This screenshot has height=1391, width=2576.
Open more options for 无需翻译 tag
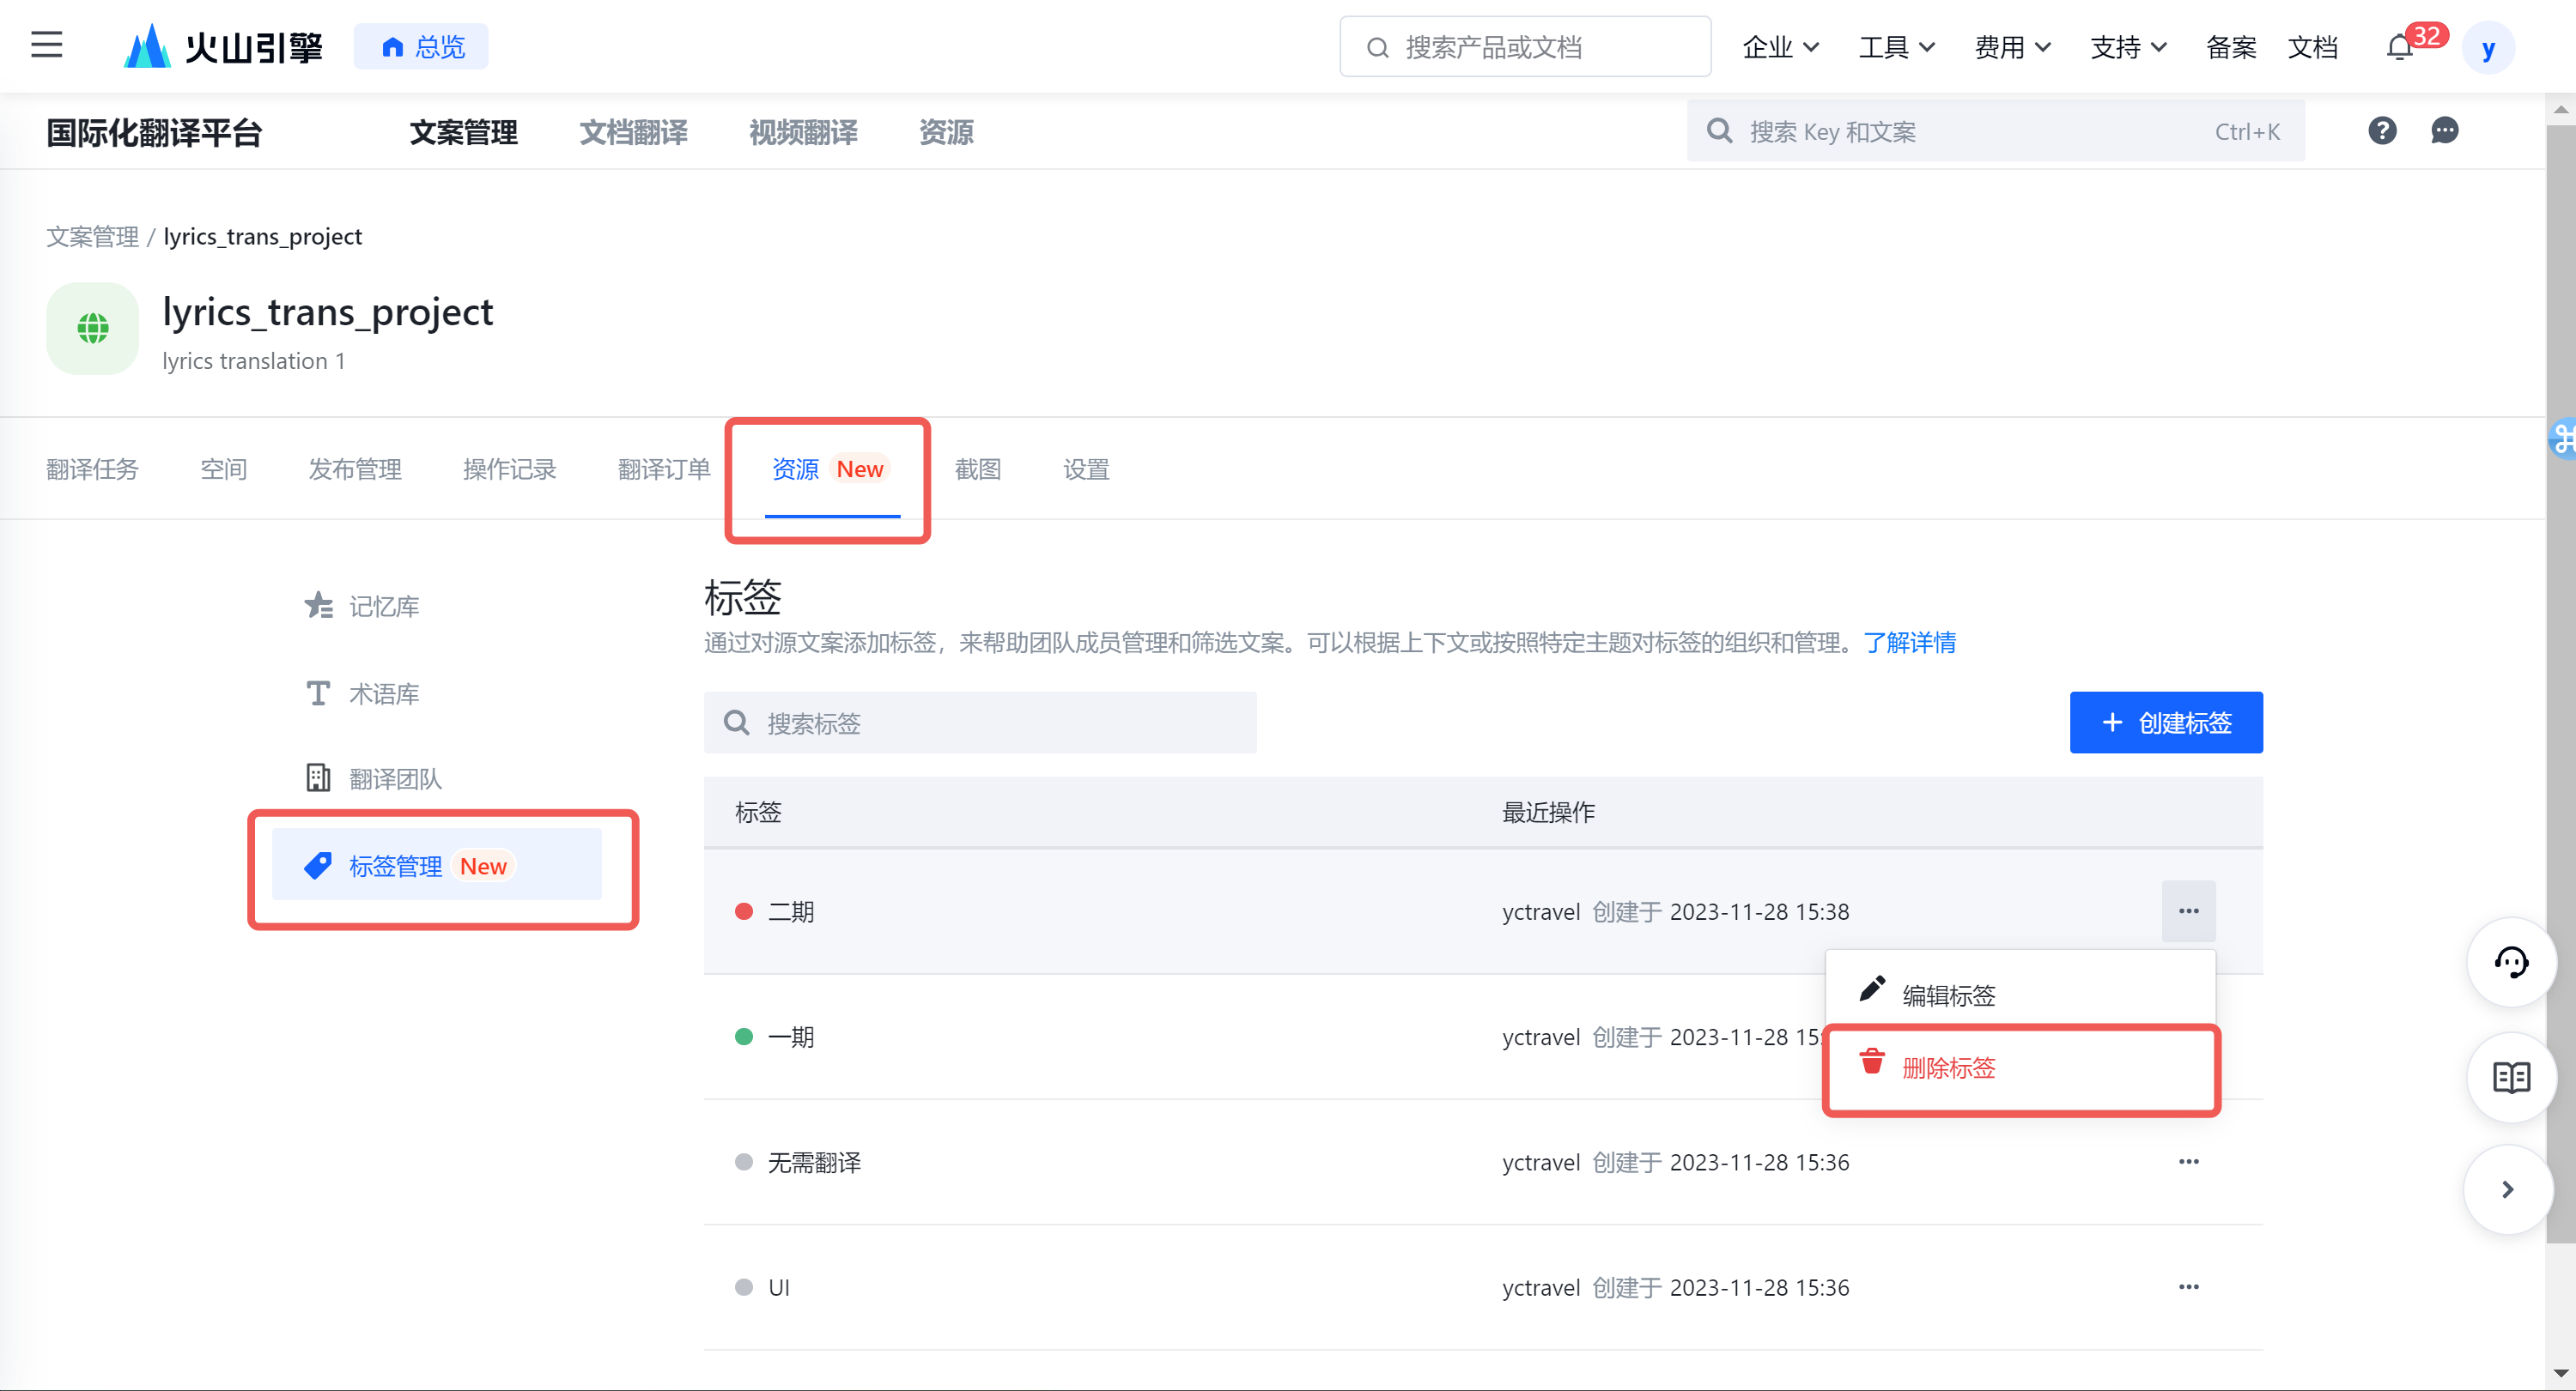point(2188,1161)
